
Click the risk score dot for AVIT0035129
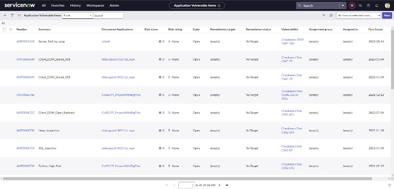160,41
